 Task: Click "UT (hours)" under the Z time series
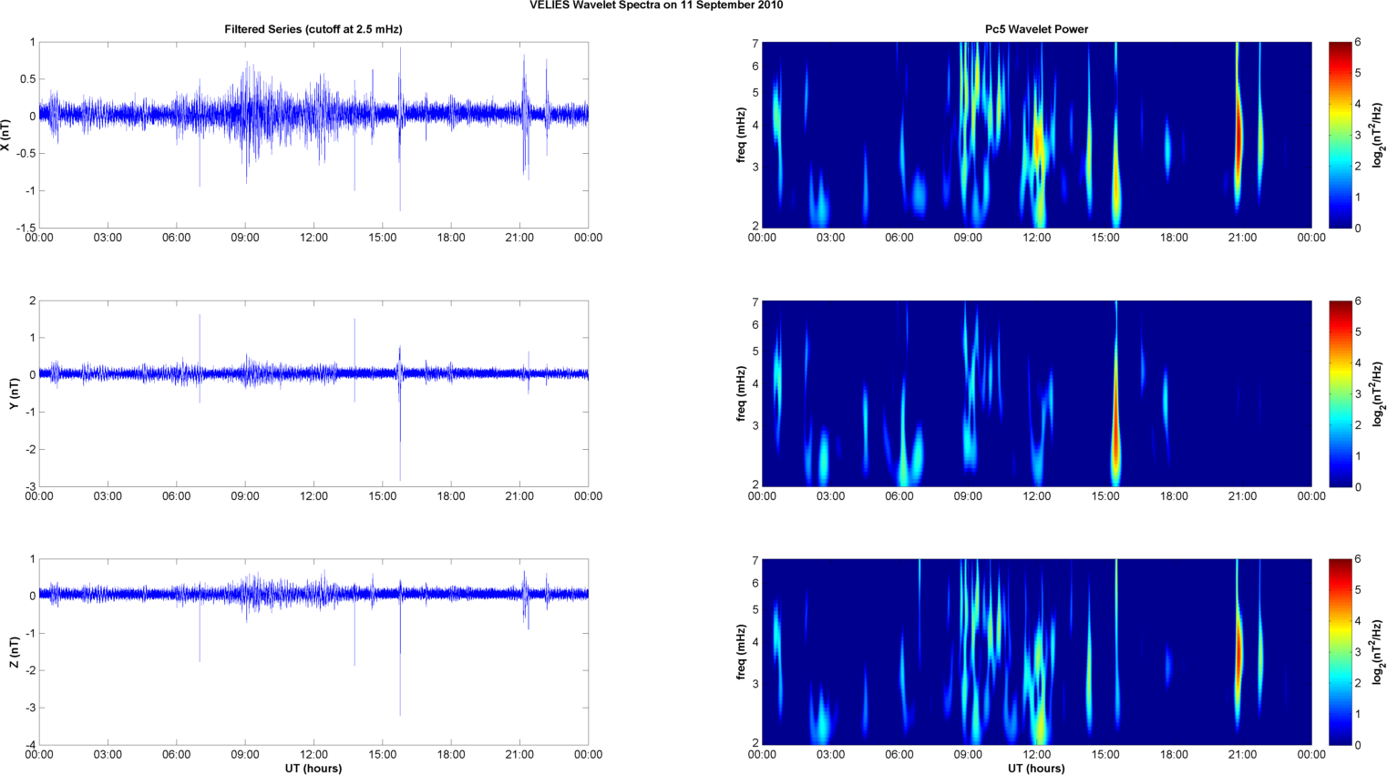tap(313, 768)
